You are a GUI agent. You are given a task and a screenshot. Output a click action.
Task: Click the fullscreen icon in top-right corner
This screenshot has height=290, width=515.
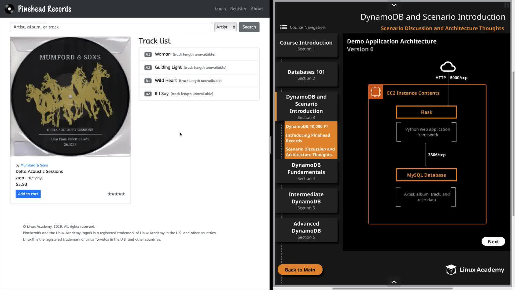(x=506, y=5)
